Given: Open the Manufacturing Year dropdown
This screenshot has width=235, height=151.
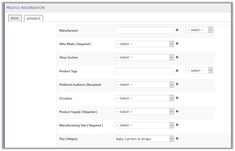Looking at the screenshot, I should point(144,125).
